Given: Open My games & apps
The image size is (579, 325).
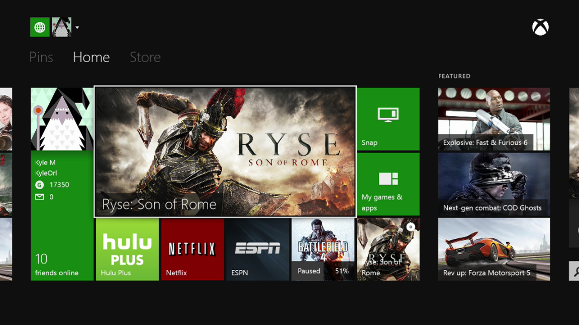Looking at the screenshot, I should (388, 184).
